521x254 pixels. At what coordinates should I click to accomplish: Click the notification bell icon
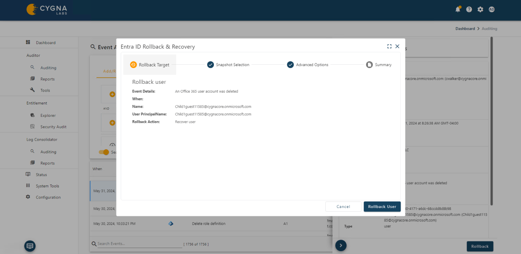click(457, 9)
